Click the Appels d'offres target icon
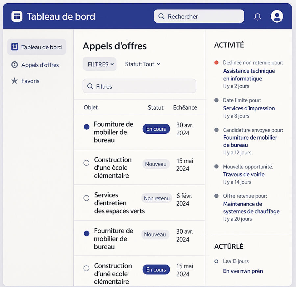296x287 pixels. click(14, 65)
